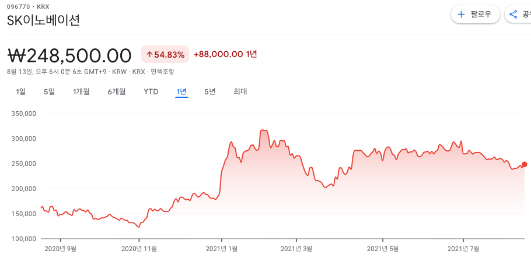Show the 최대 full history tab
The width and height of the screenshot is (531, 258).
pyautogui.click(x=240, y=91)
